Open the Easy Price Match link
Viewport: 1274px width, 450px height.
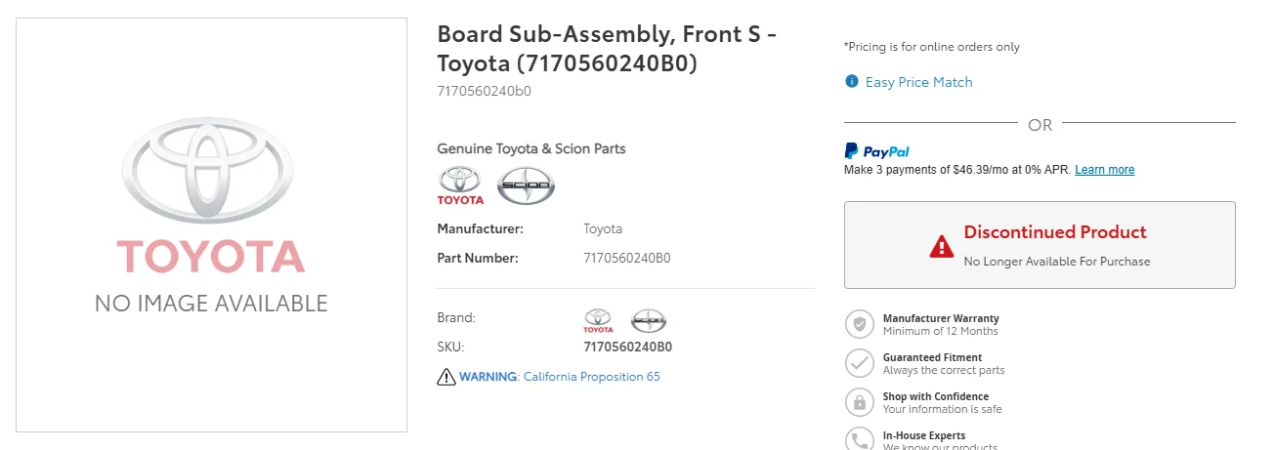coord(918,82)
